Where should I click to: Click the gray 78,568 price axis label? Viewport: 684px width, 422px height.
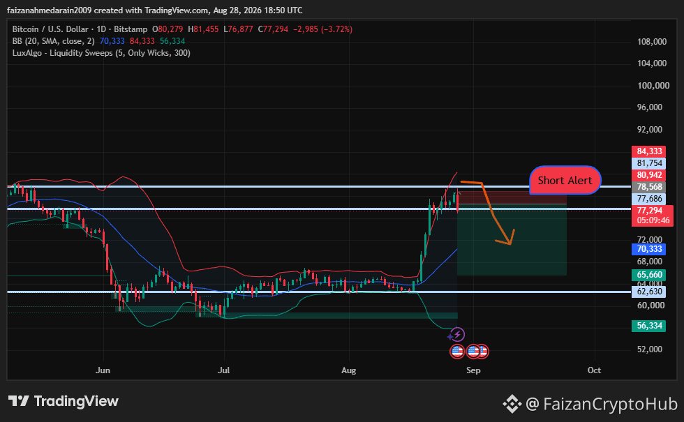point(648,187)
